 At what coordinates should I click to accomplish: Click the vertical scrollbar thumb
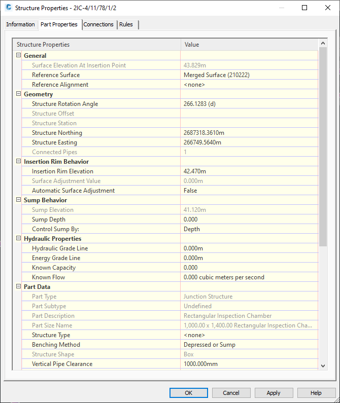coord(323,147)
